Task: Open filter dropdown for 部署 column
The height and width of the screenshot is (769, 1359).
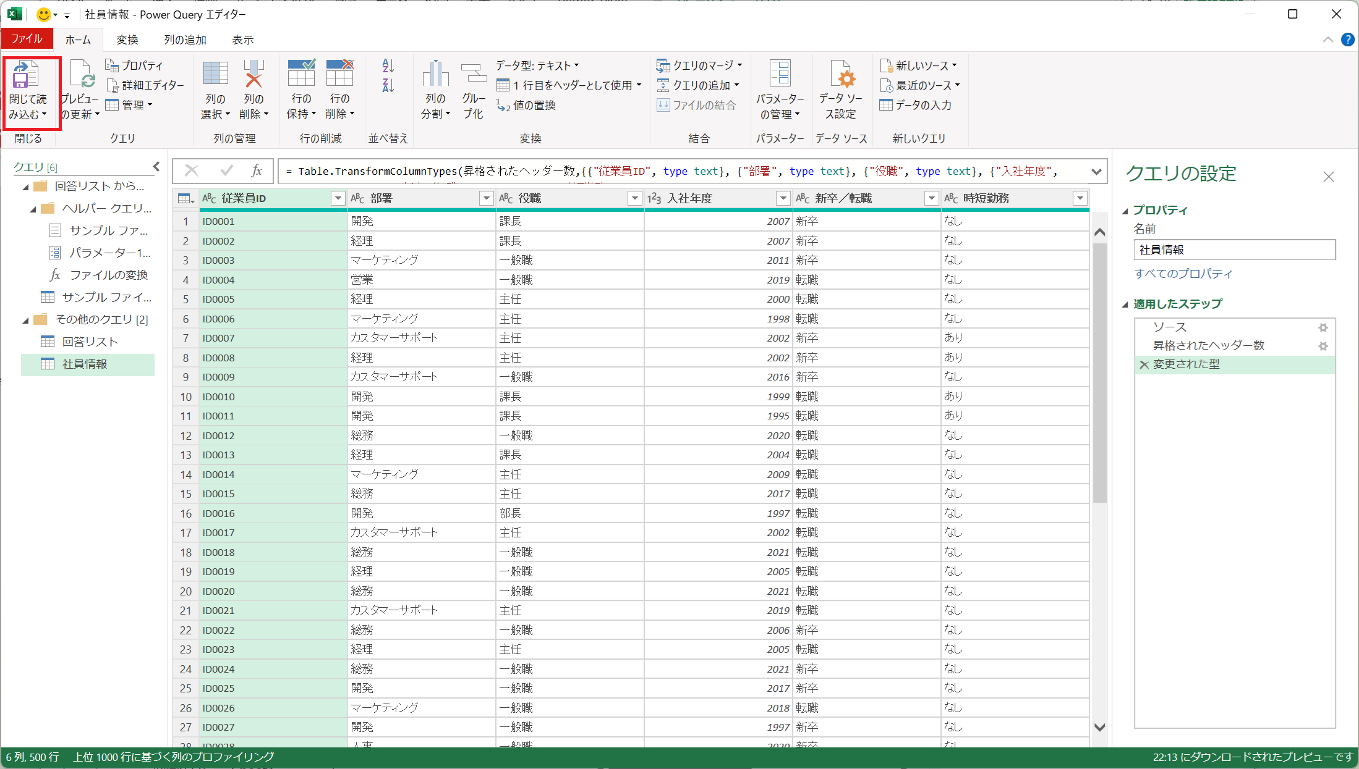Action: [486, 198]
